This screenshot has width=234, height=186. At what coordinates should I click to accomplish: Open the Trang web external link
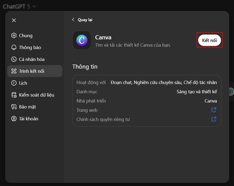pyautogui.click(x=214, y=110)
